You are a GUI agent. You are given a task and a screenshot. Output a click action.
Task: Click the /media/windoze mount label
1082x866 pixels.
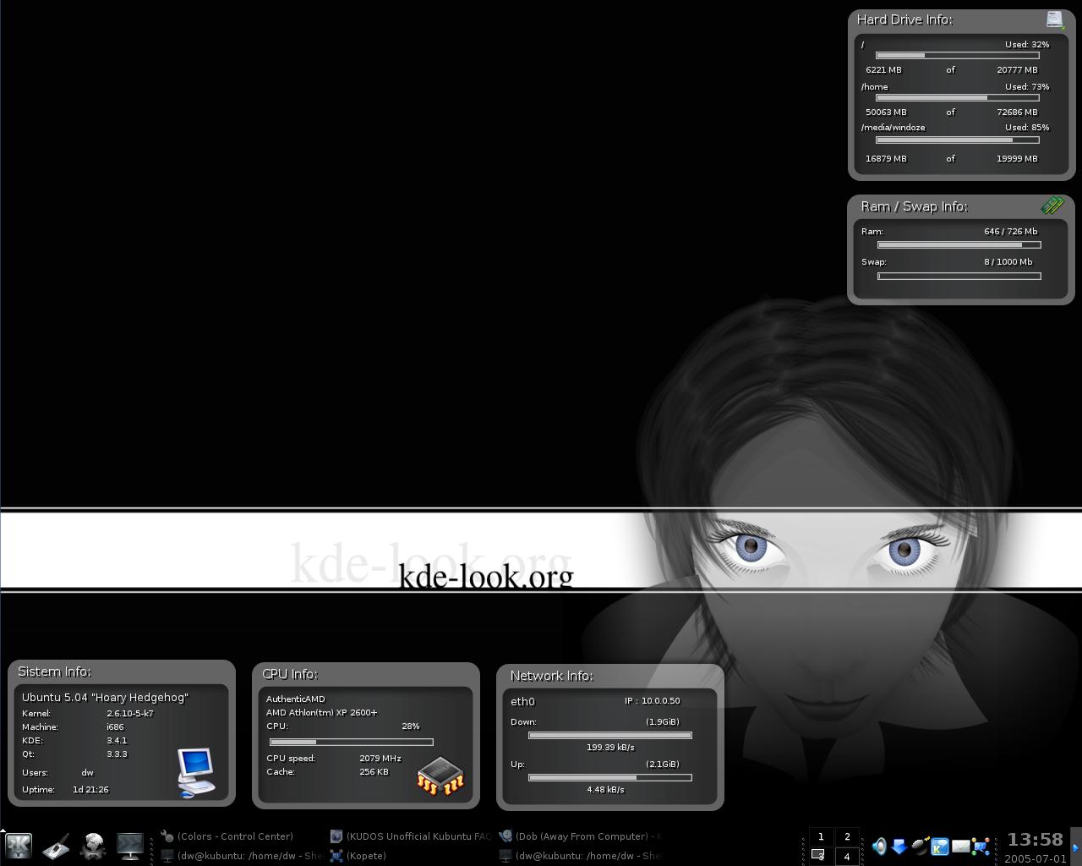pos(893,128)
